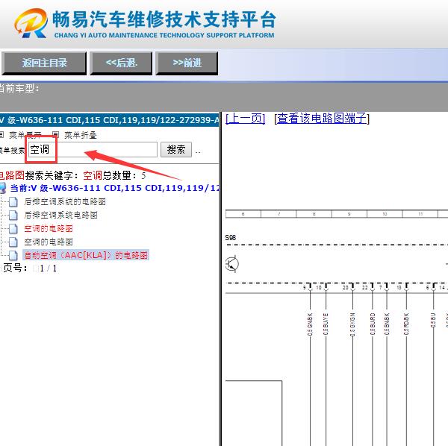The image size is (448, 446).
Task: Click document icon beside 后排空调系统电路图
Action: coord(13,215)
